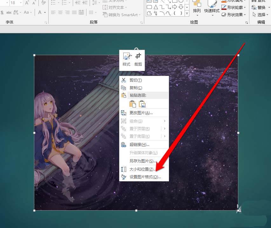The image size is (271, 228).
Task: Open the 形状效果 (Shape Effects) menu
Action: click(234, 15)
